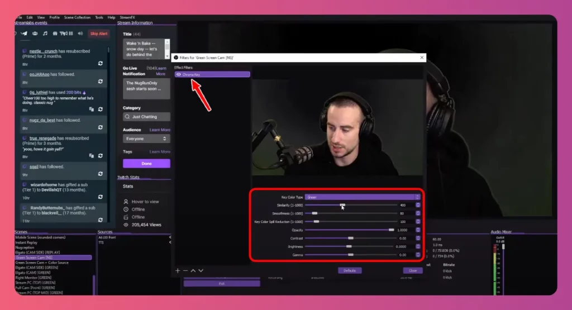The image size is (572, 310).
Task: Open the Scene Collection menu
Action: click(x=77, y=17)
